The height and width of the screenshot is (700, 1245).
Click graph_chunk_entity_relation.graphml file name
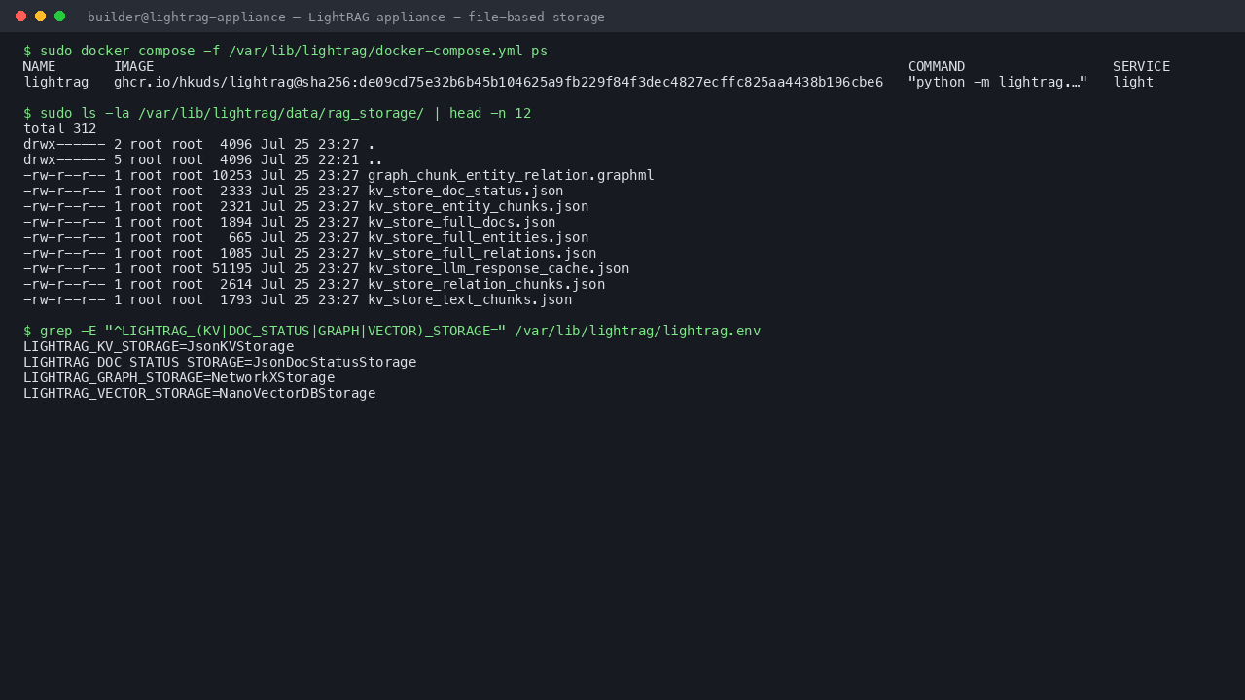coord(511,175)
